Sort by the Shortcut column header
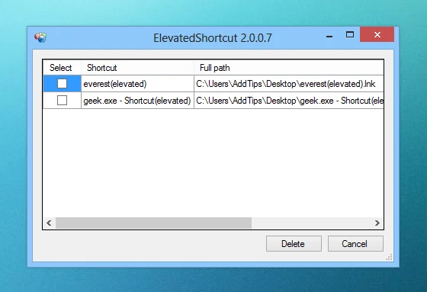 pyautogui.click(x=137, y=68)
